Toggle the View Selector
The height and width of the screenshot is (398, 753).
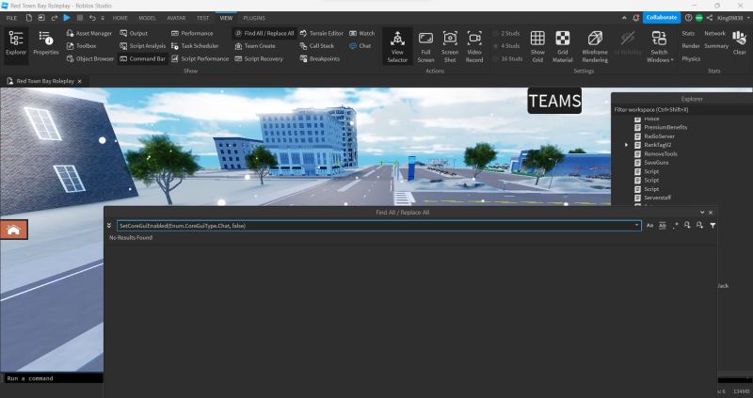coord(397,46)
